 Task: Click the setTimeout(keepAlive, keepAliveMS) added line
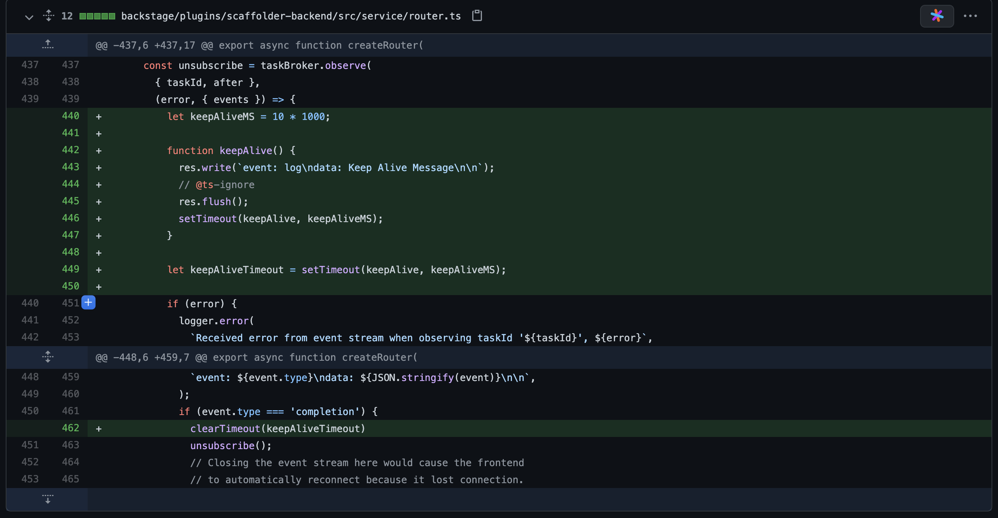tap(280, 218)
